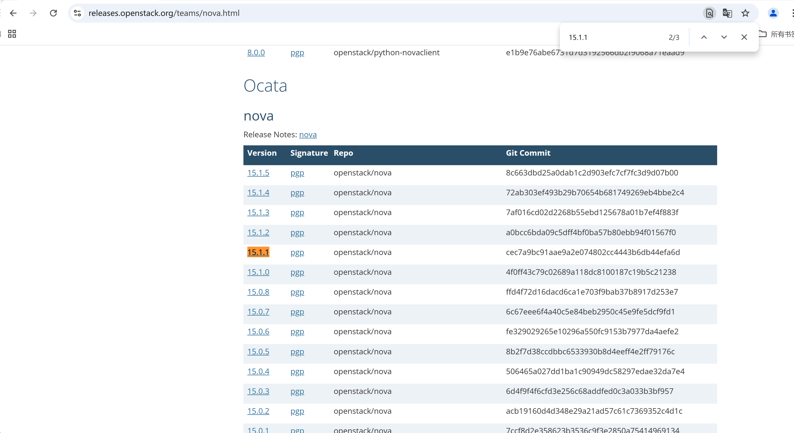Open pgp signature for 15.1.3

click(297, 213)
